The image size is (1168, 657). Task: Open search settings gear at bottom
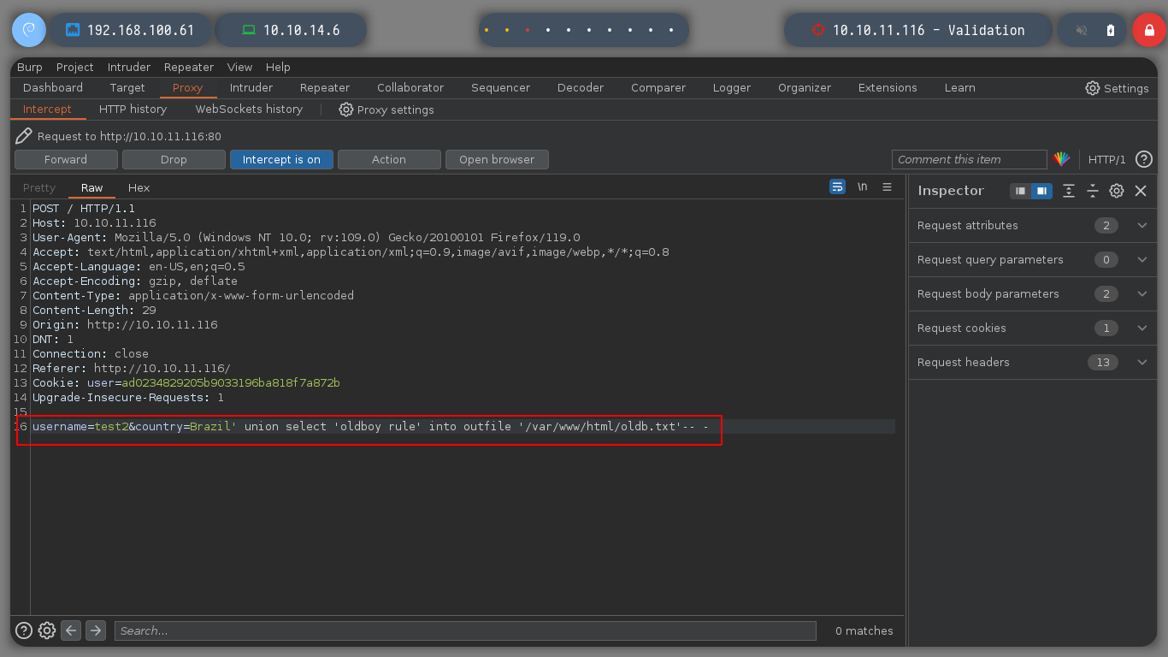click(47, 630)
